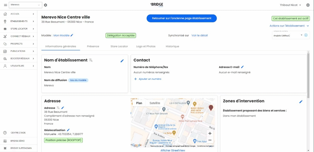The width and height of the screenshot is (314, 152).
Task: Click the Position précise (ROOFTOP) badge
Action: [63, 140]
